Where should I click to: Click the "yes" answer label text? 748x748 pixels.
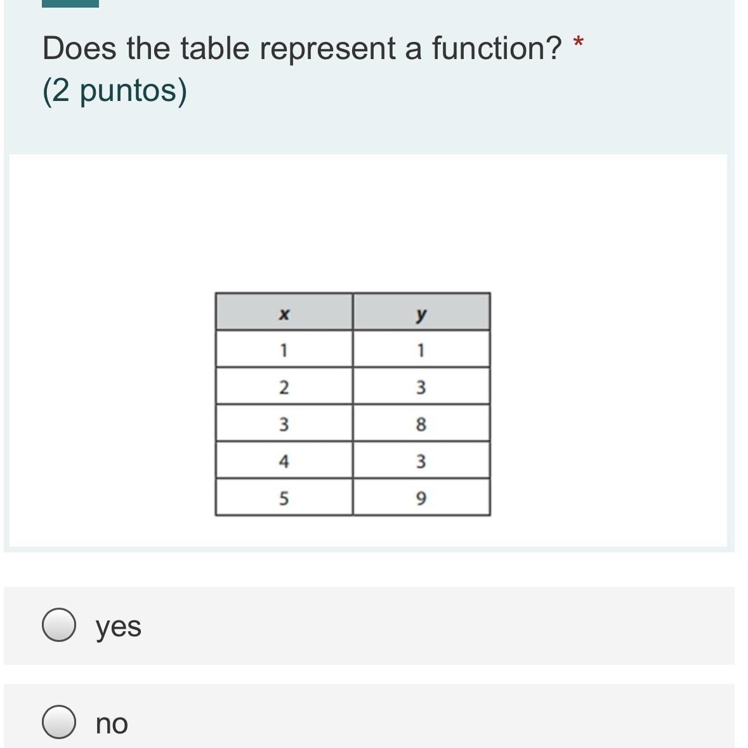119,626
